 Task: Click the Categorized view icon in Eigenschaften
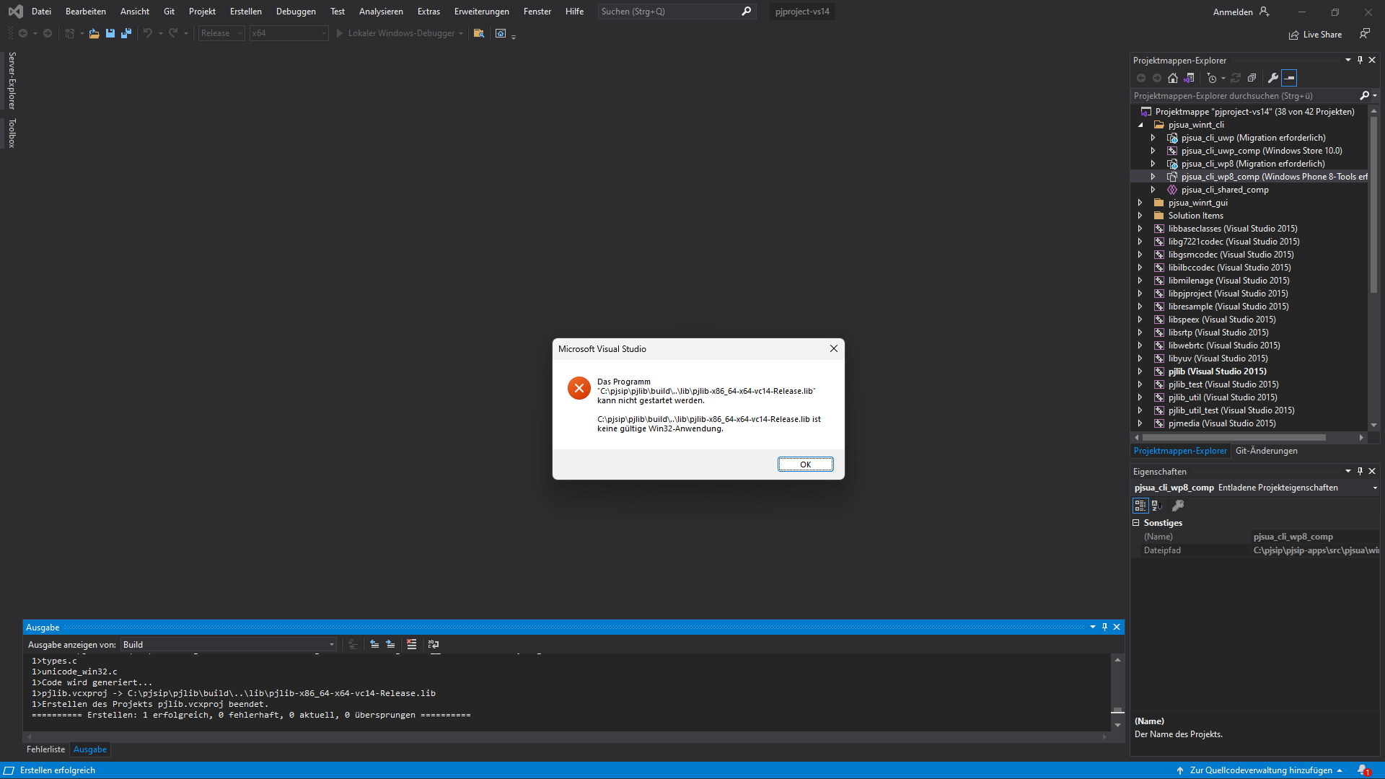pos(1140,506)
